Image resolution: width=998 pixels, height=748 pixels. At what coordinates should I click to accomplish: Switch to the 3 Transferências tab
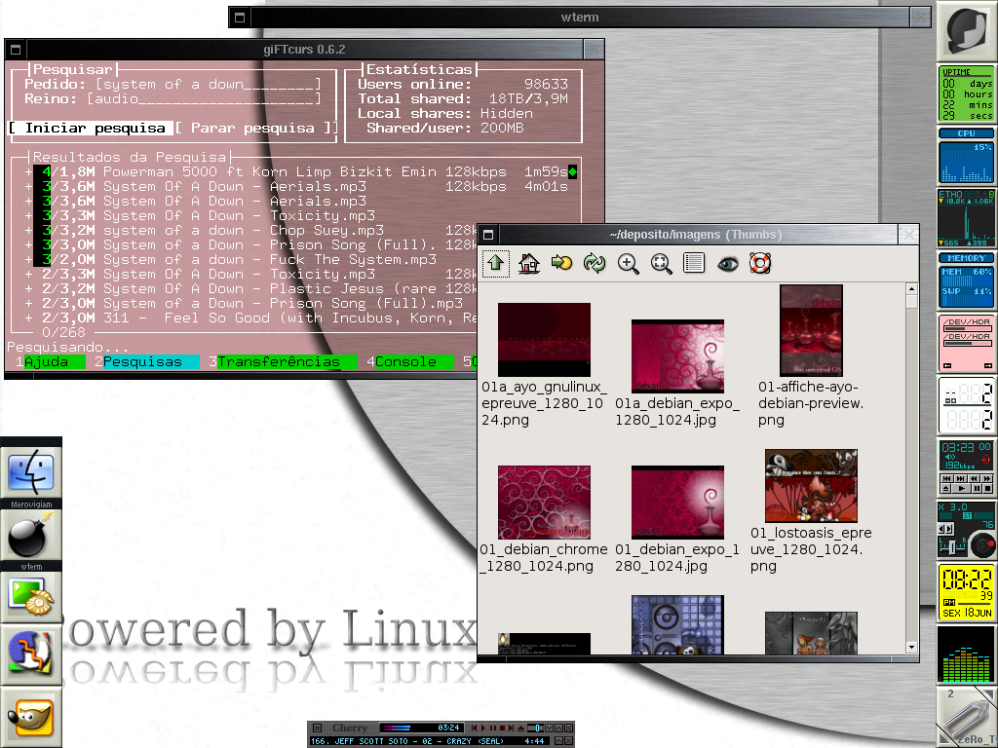coord(283,361)
